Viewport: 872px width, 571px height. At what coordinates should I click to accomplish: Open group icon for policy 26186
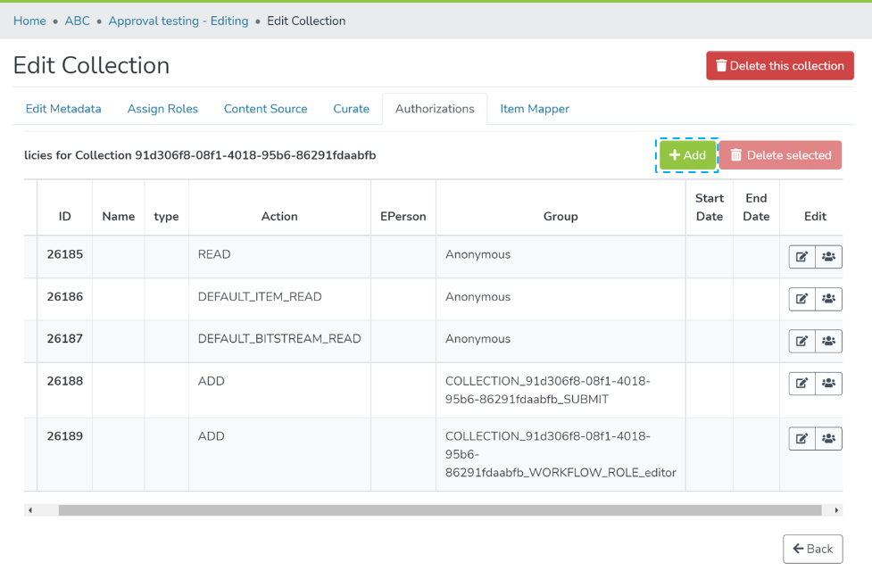pyautogui.click(x=829, y=299)
